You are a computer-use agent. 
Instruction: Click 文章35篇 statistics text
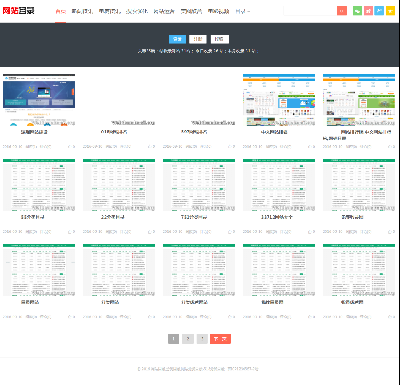pos(146,51)
